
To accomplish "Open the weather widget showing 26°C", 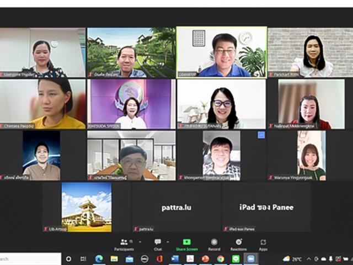I will 292,259.
